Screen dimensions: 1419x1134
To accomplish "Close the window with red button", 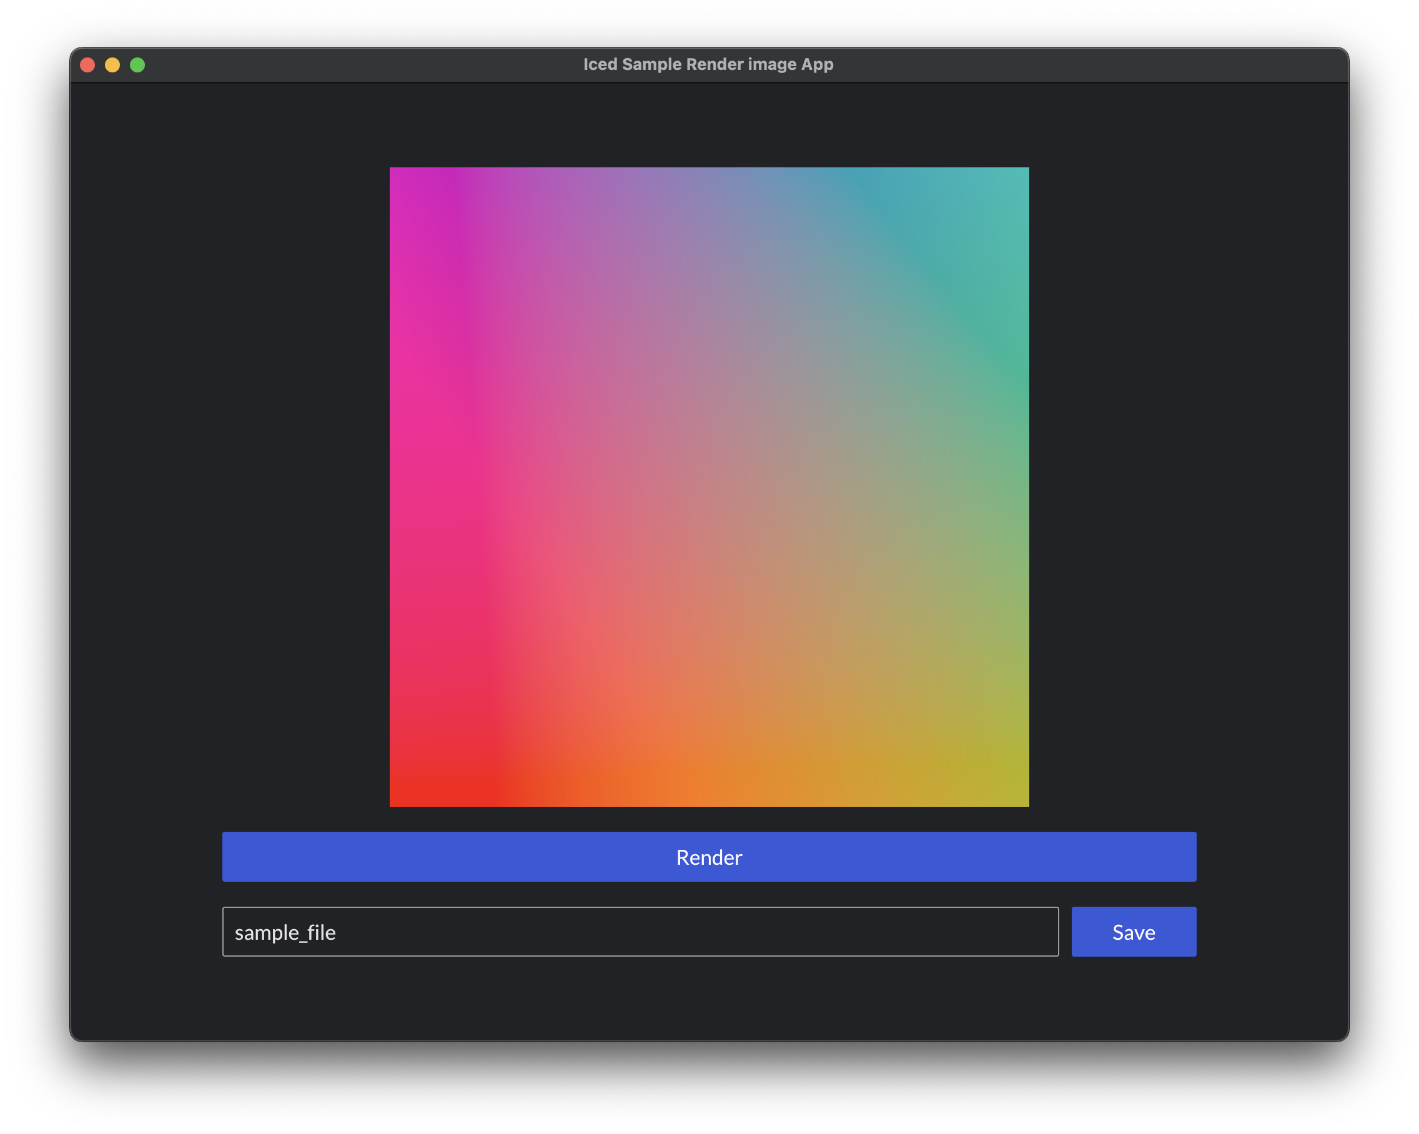I will click(87, 64).
